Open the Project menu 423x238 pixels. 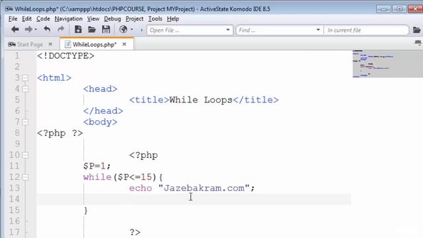click(134, 19)
